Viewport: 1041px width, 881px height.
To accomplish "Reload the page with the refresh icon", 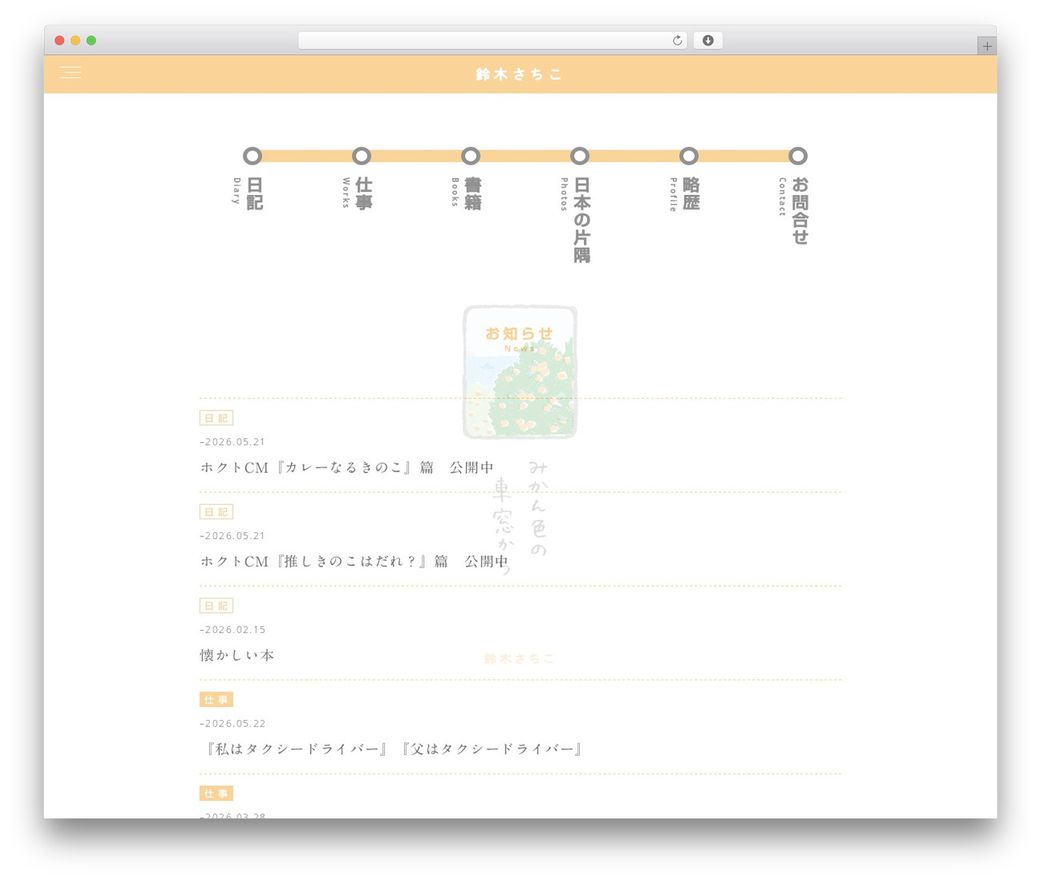I will pyautogui.click(x=677, y=41).
